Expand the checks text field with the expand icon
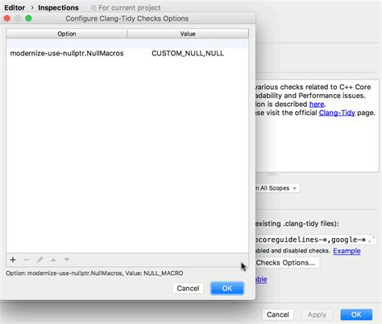Image resolution: width=382 pixels, height=324 pixels. coord(372,240)
